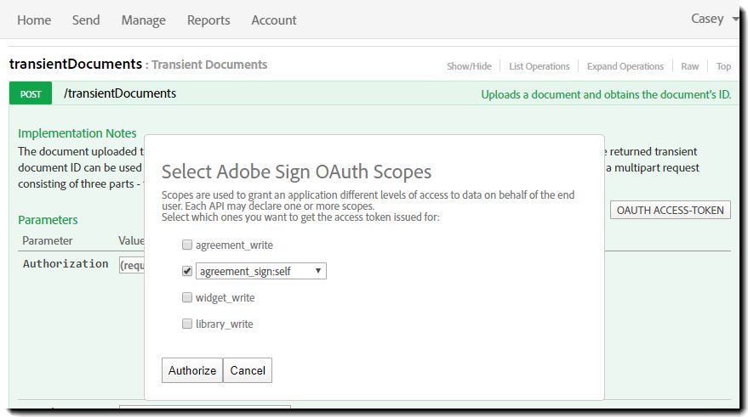This screenshot has height=417, width=748.
Task: Open the Casey user dropdown
Action: [x=714, y=19]
